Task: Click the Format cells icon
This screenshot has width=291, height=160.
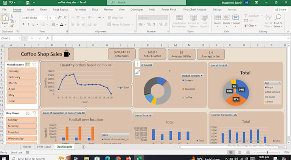Action: point(235,18)
